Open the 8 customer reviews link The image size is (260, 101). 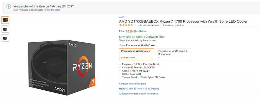click(x=149, y=25)
